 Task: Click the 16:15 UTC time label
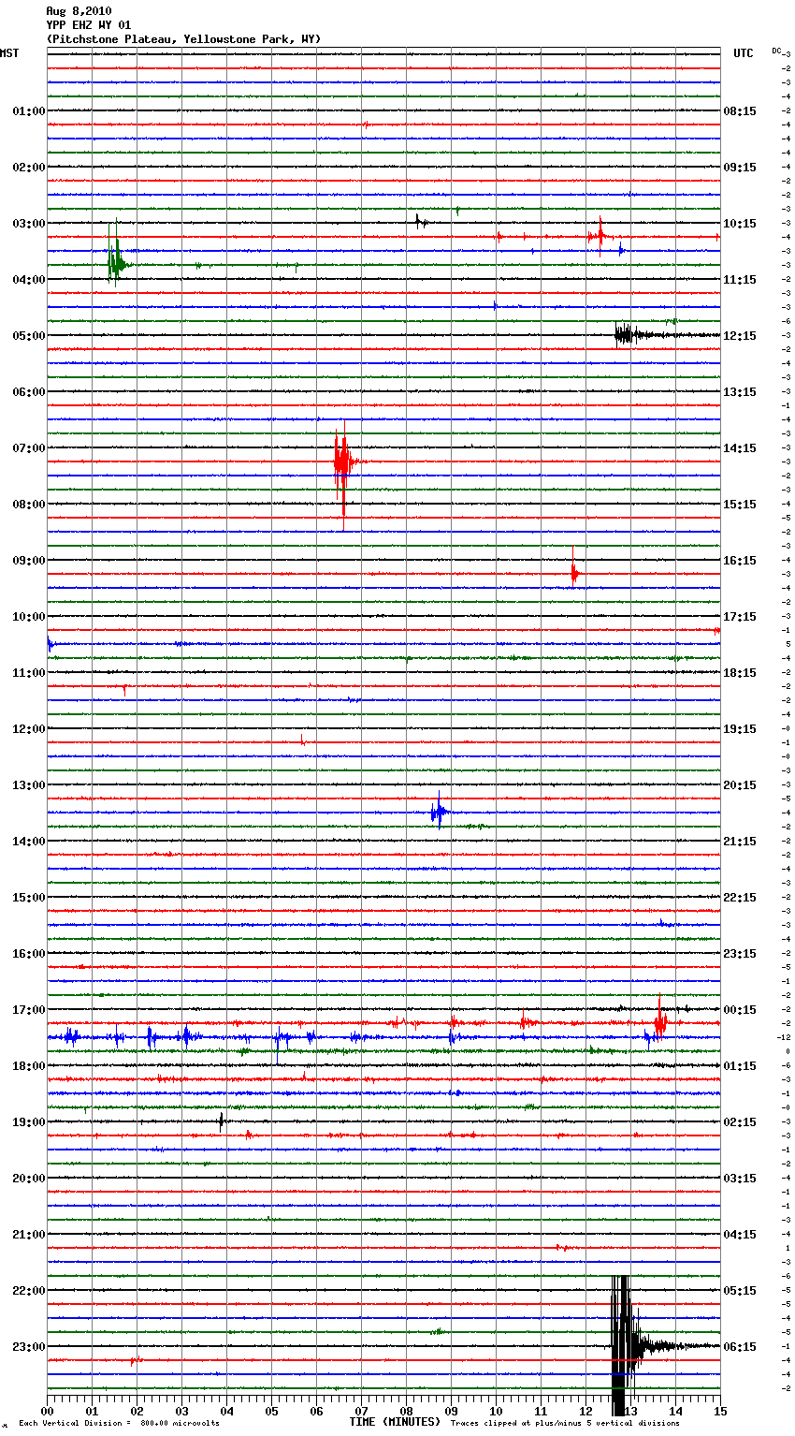740,561
